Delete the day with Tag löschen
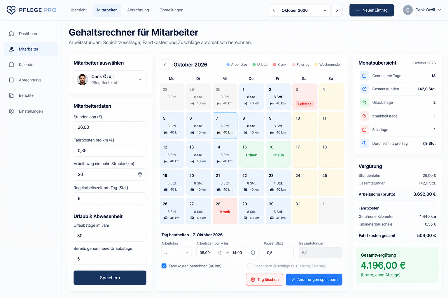This screenshot has width=448, height=298. tap(265, 280)
